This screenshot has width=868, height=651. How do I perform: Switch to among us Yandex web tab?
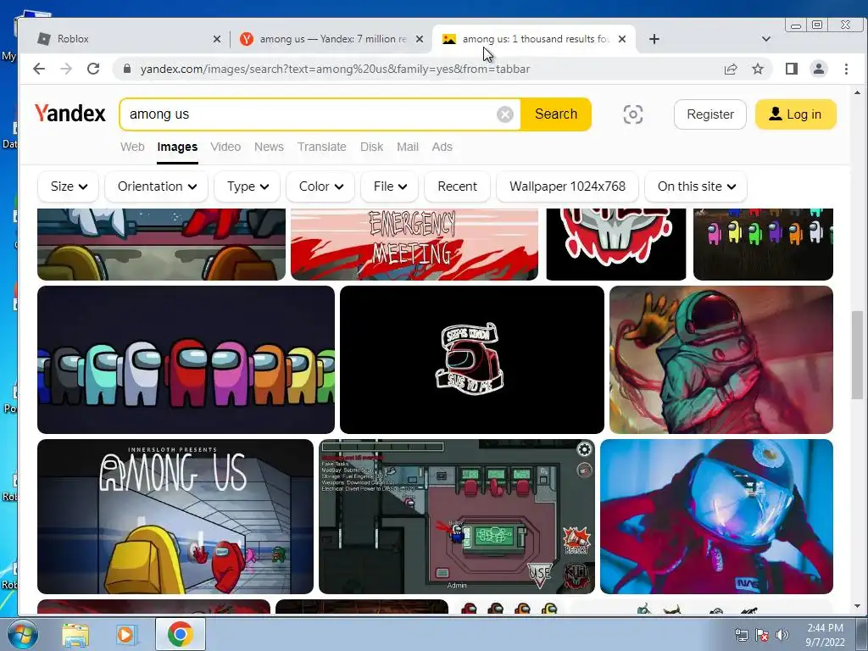tap(330, 39)
